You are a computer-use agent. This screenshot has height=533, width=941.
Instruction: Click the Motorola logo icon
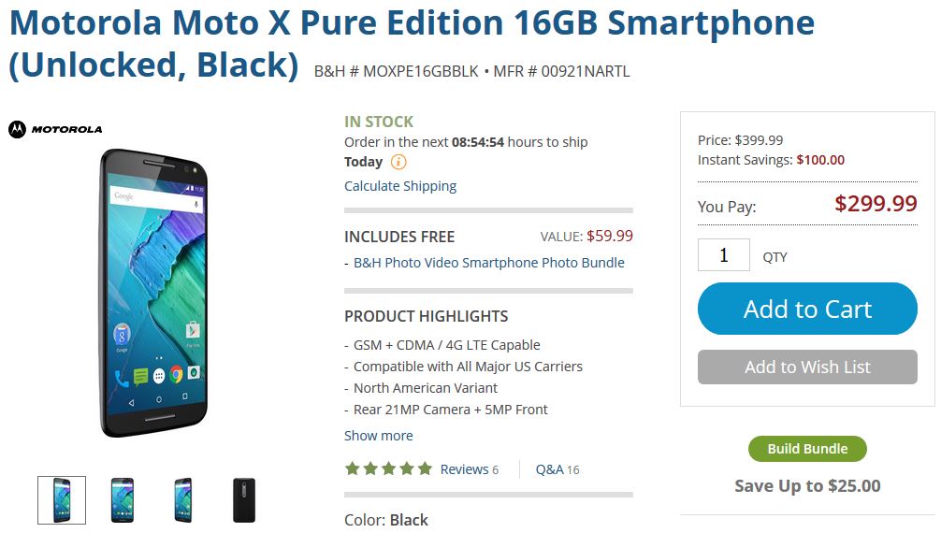click(x=17, y=129)
